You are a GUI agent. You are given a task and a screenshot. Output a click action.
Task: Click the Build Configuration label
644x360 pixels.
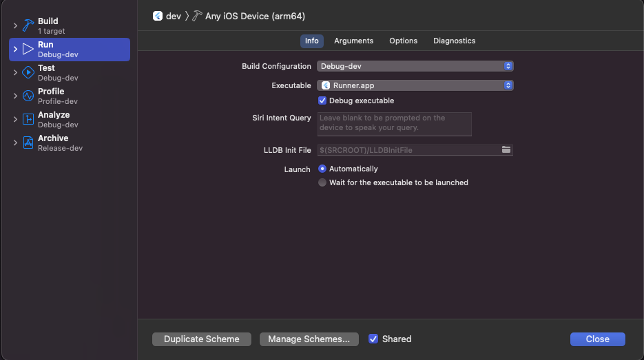pos(276,66)
